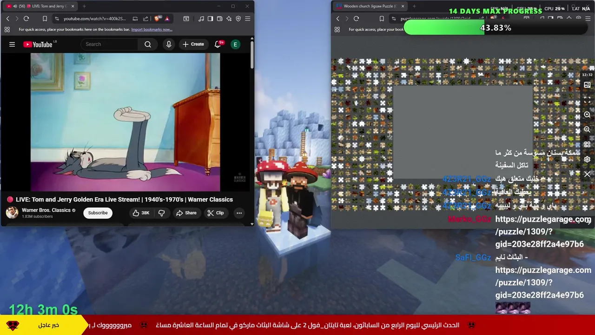
Task: Reload the puzzlegarage page
Action: click(356, 19)
